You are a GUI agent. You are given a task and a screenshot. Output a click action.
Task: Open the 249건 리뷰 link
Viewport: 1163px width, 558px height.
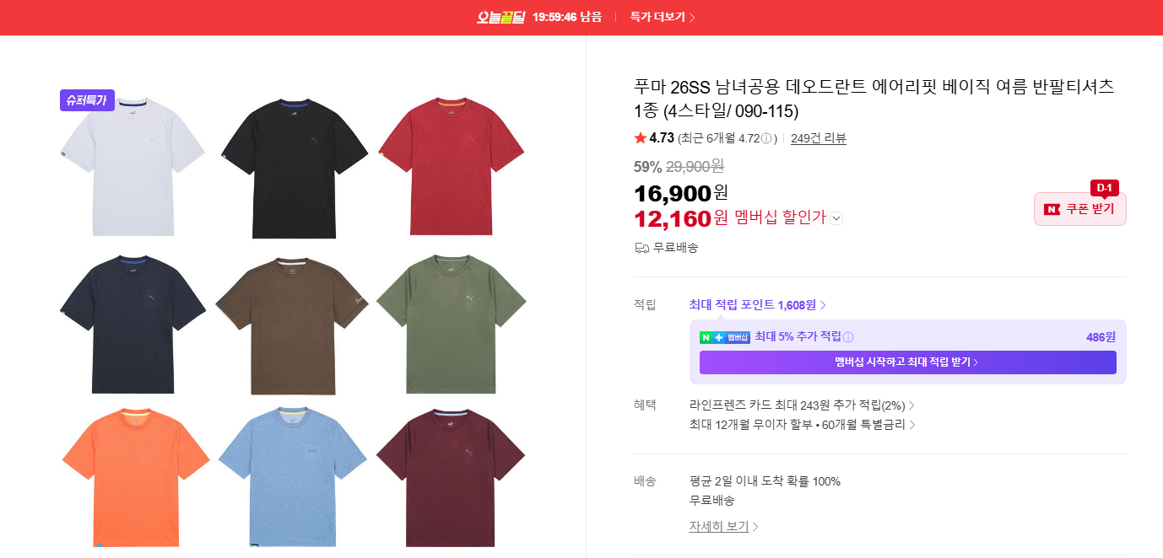click(x=819, y=138)
